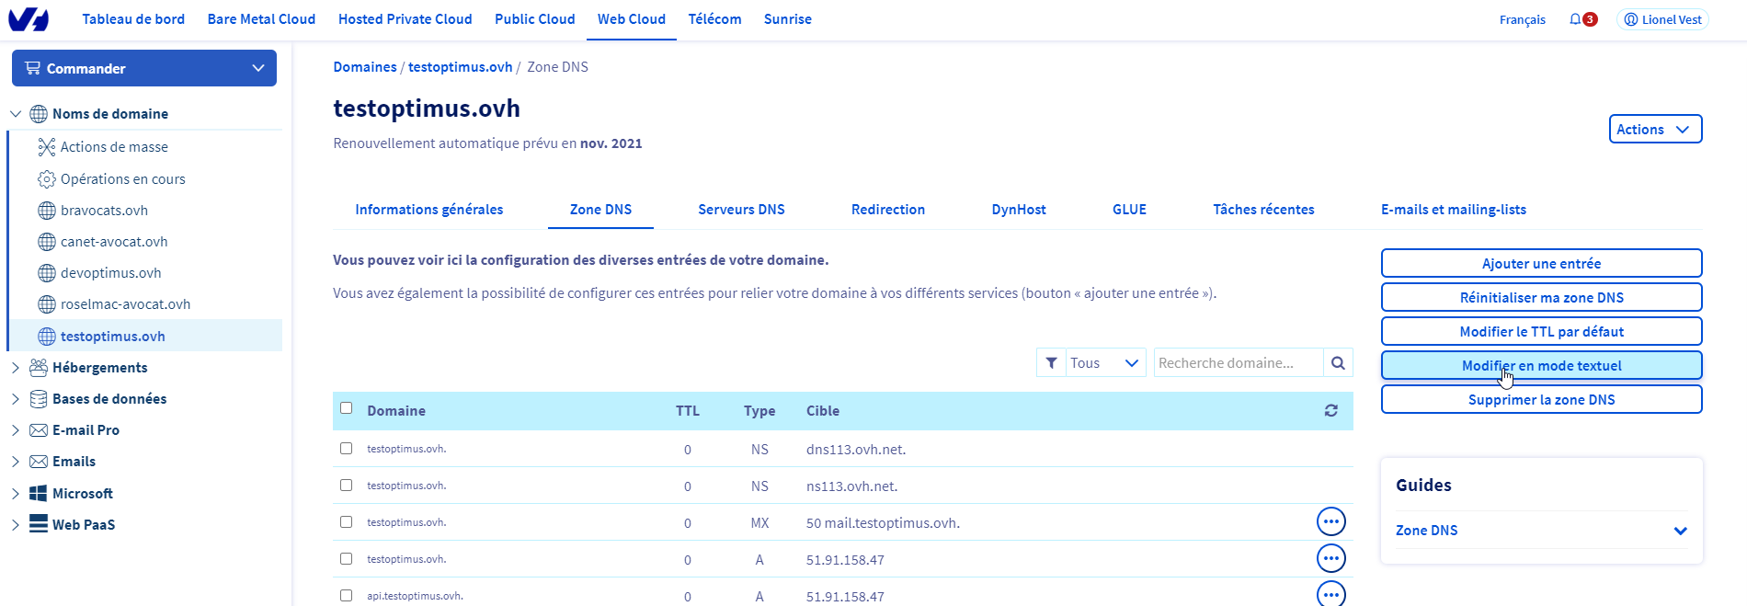Expand the Hébergements section
This screenshot has height=606, width=1747.
(16, 368)
